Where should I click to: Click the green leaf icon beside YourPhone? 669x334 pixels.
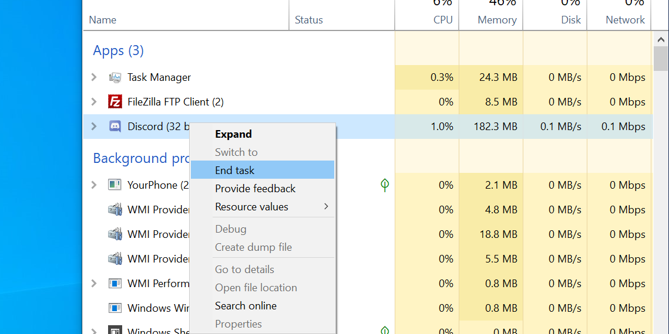click(385, 185)
